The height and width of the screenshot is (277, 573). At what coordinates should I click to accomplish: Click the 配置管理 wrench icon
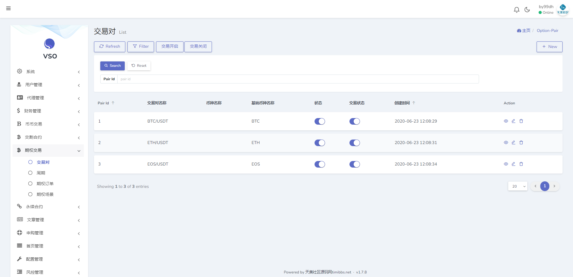tap(19, 259)
